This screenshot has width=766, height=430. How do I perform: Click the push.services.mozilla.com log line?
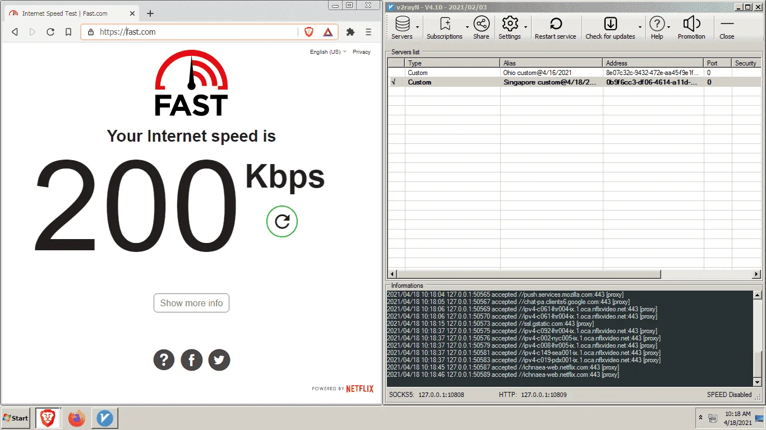pyautogui.click(x=505, y=295)
